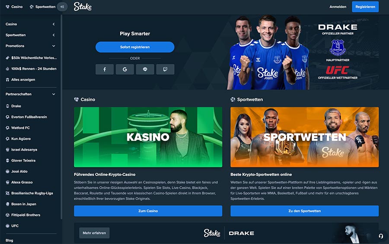389x244 pixels.
Task: Switch to the Casino top tab
Action: pos(14,7)
